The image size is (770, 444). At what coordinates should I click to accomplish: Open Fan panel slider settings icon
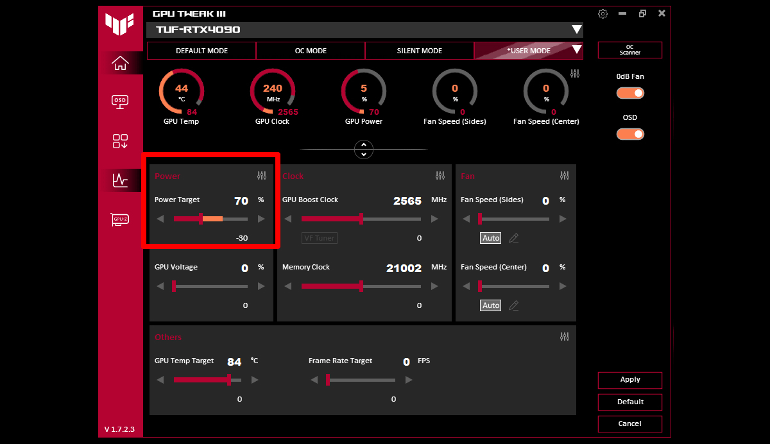[564, 176]
